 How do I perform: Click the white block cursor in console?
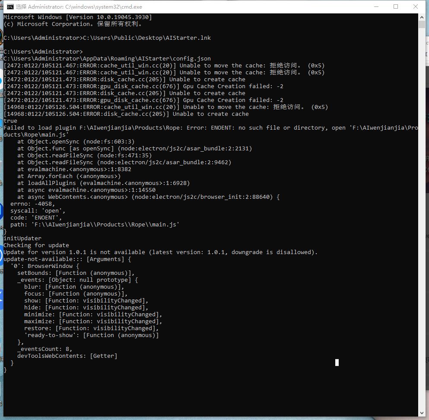pyautogui.click(x=337, y=363)
